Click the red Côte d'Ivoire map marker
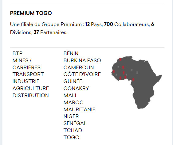The height and width of the screenshot is (145, 173). (120, 78)
